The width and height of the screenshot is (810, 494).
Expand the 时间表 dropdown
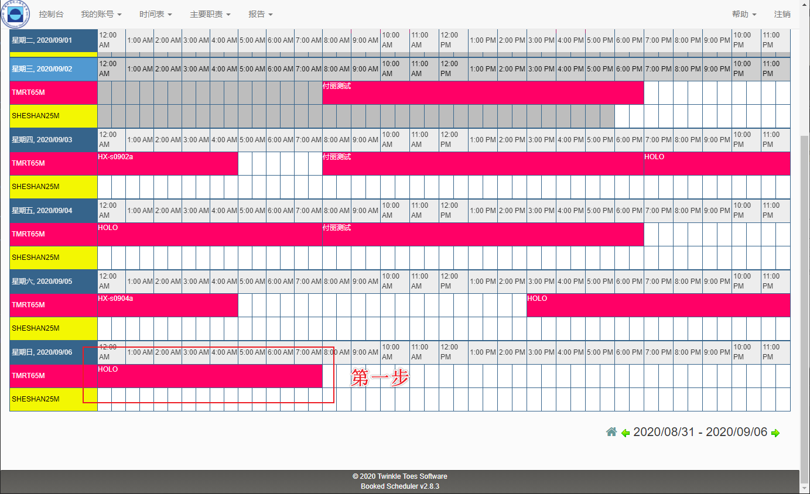(155, 14)
